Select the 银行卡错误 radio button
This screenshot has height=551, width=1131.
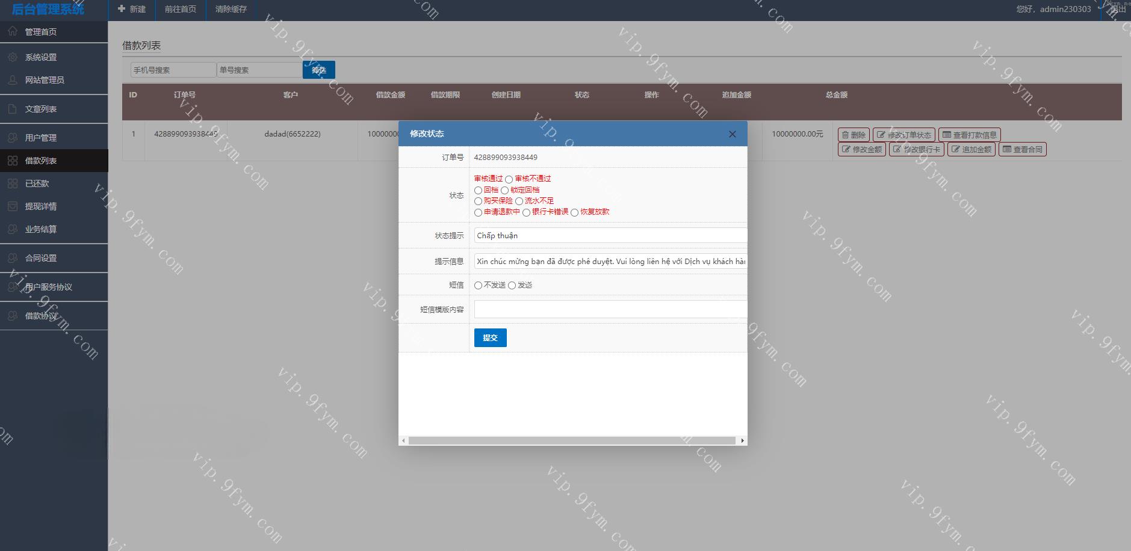[x=526, y=212]
